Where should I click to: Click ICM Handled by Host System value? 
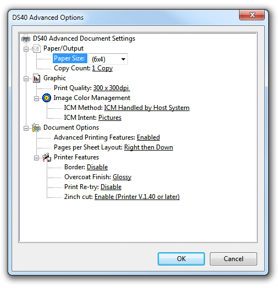147,108
